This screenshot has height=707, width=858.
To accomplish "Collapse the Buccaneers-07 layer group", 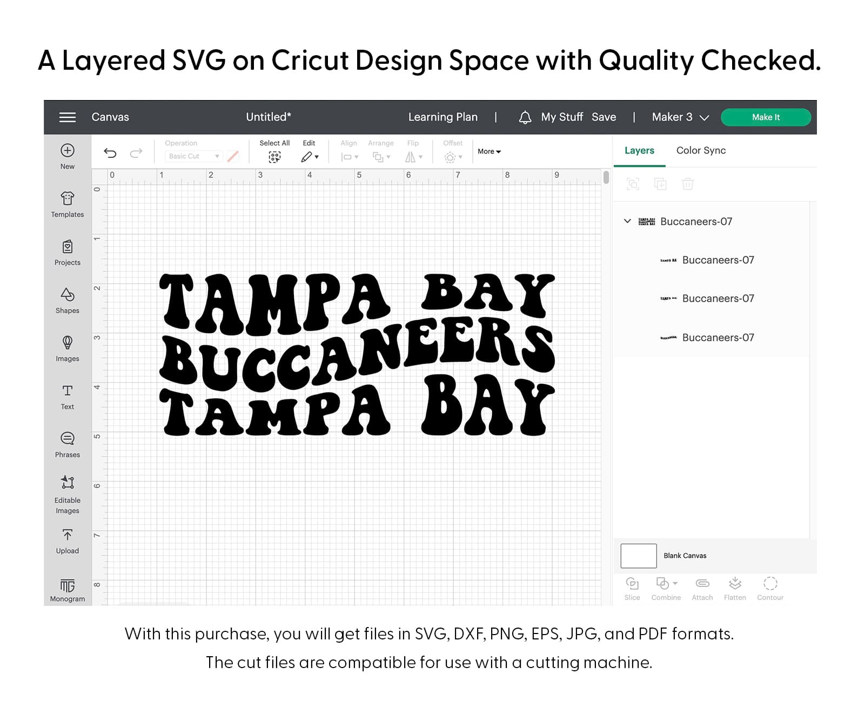I will pos(627,221).
